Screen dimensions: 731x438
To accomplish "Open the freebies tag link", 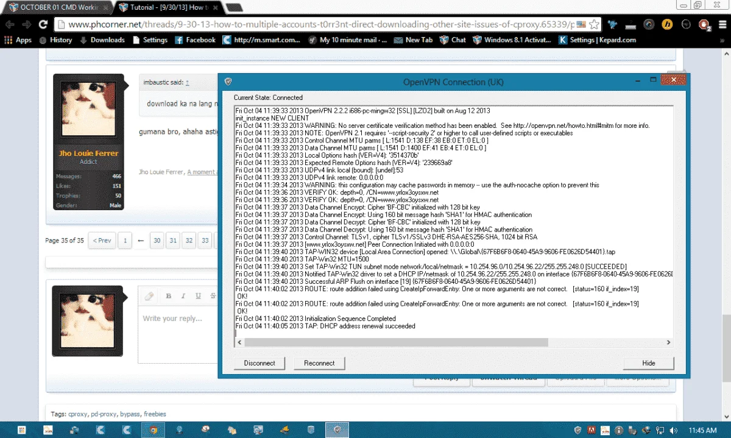I will coord(155,414).
